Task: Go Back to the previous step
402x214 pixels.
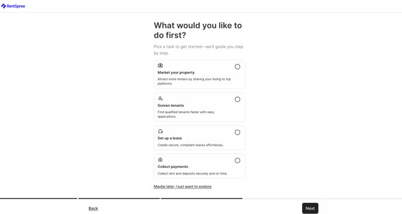Action: coord(93,208)
